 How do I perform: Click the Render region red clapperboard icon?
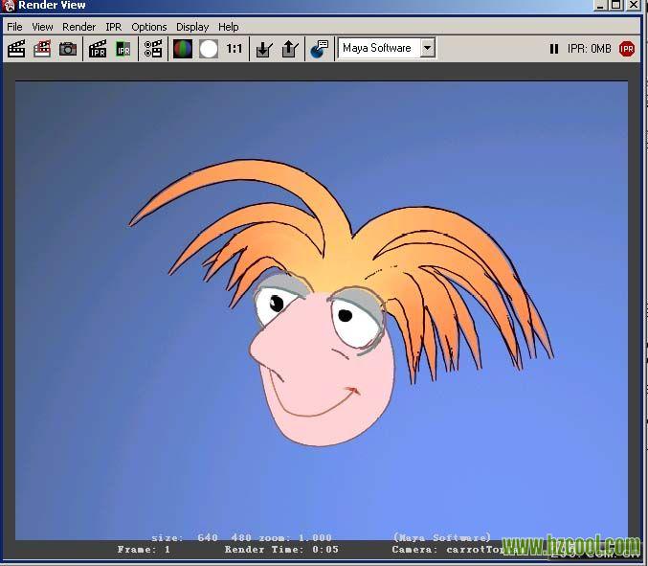pos(42,49)
